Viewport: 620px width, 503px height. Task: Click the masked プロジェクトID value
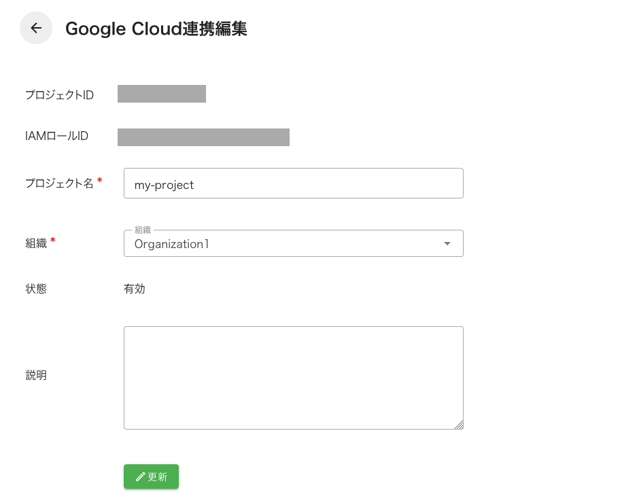click(161, 94)
